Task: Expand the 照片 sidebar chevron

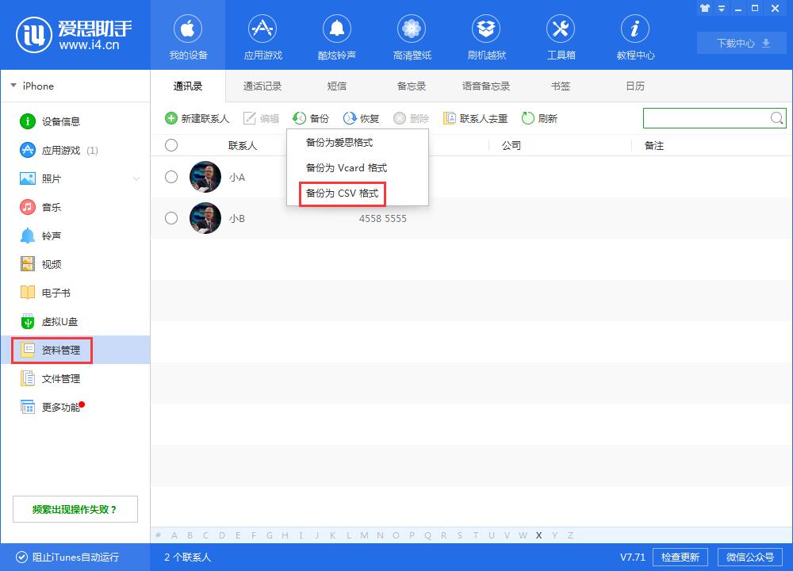Action: (x=136, y=178)
